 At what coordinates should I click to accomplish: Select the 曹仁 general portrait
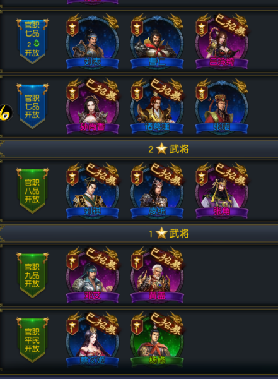point(157,41)
